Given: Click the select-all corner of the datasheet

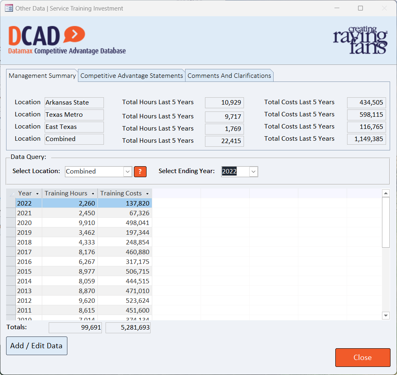Looking at the screenshot, I should click(x=11, y=193).
